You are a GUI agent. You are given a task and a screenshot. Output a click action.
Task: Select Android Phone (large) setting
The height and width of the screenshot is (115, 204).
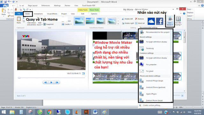point(155,81)
